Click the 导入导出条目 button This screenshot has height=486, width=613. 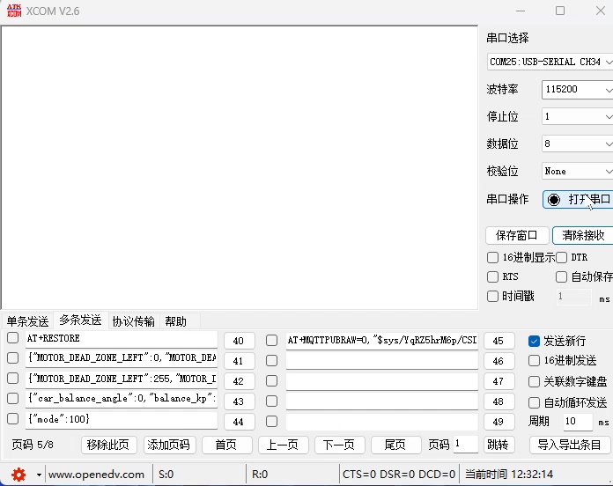click(569, 445)
